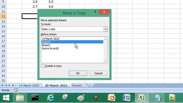Open PowerPoint from the taskbar

112,98
